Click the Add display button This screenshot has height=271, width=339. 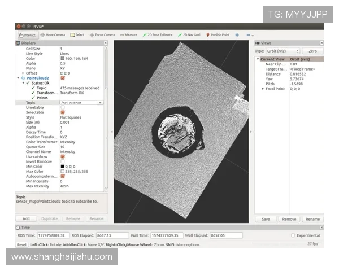26,218
